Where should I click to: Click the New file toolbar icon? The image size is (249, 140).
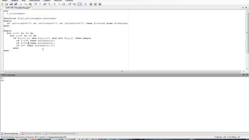[2, 4]
